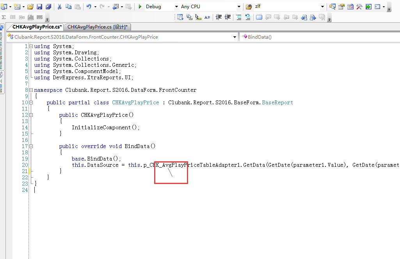Screen dimensions: 400x259
Task: Click the BaseReport type name in code
Action: pos(277,102)
